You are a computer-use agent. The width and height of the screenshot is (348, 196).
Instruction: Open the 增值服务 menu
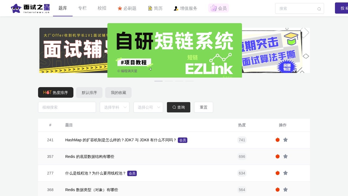coord(185,8)
